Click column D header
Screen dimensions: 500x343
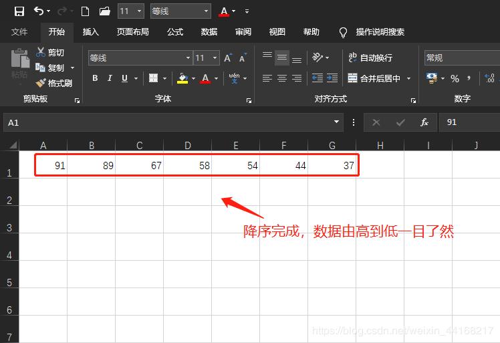(187, 146)
